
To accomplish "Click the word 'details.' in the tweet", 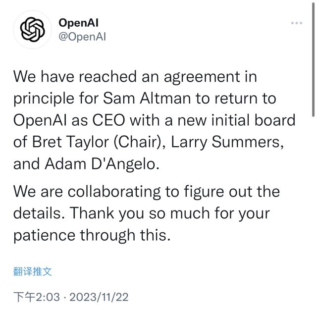I will point(39,213).
